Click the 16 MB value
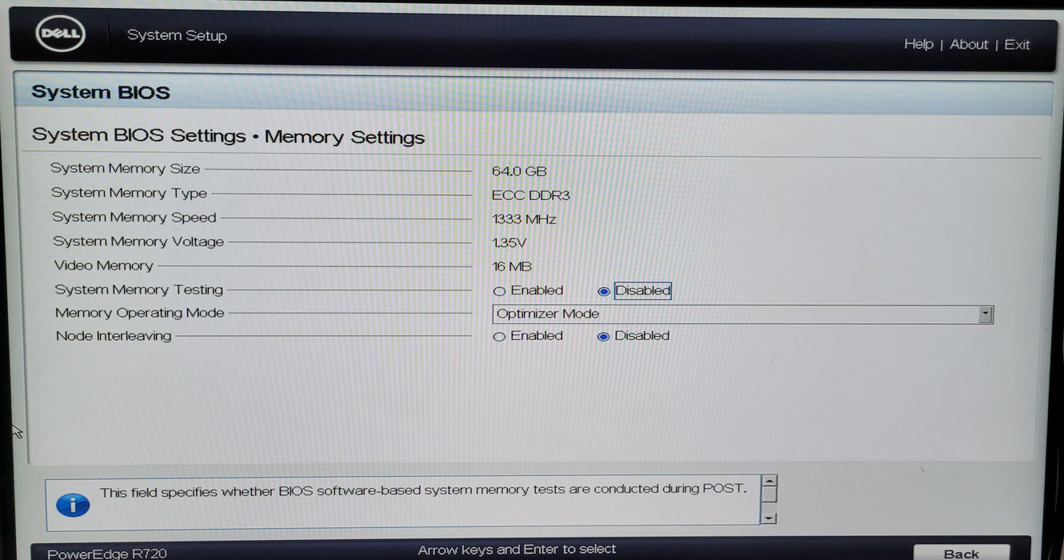The height and width of the screenshot is (560, 1064). point(512,266)
